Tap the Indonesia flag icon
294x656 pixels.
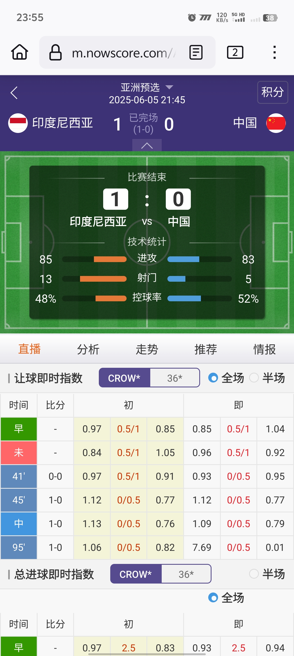(x=18, y=123)
